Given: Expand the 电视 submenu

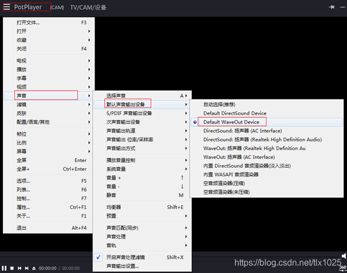Looking at the screenshot, I should click(x=48, y=61).
